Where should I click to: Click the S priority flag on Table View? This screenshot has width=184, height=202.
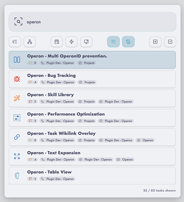click(32, 179)
